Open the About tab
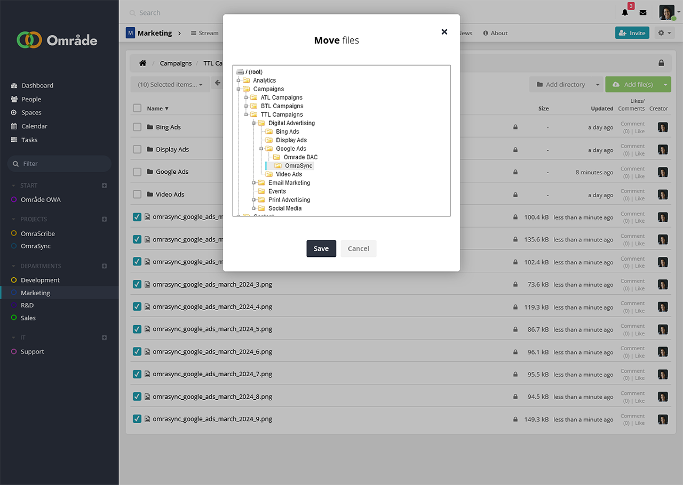 [x=495, y=33]
